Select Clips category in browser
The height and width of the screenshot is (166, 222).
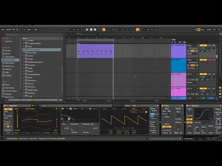coord(7,72)
